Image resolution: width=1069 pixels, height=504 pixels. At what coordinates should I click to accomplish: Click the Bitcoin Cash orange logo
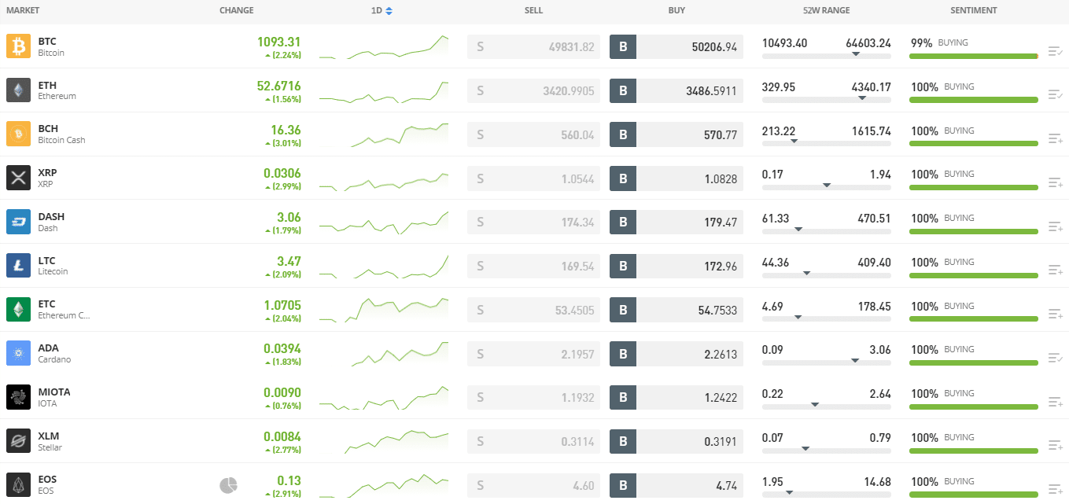[x=17, y=134]
